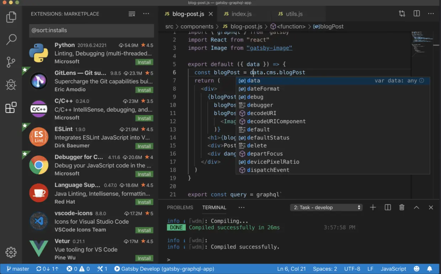The height and width of the screenshot is (274, 441).
Task: Create a new terminal with plus icon
Action: coord(373,207)
